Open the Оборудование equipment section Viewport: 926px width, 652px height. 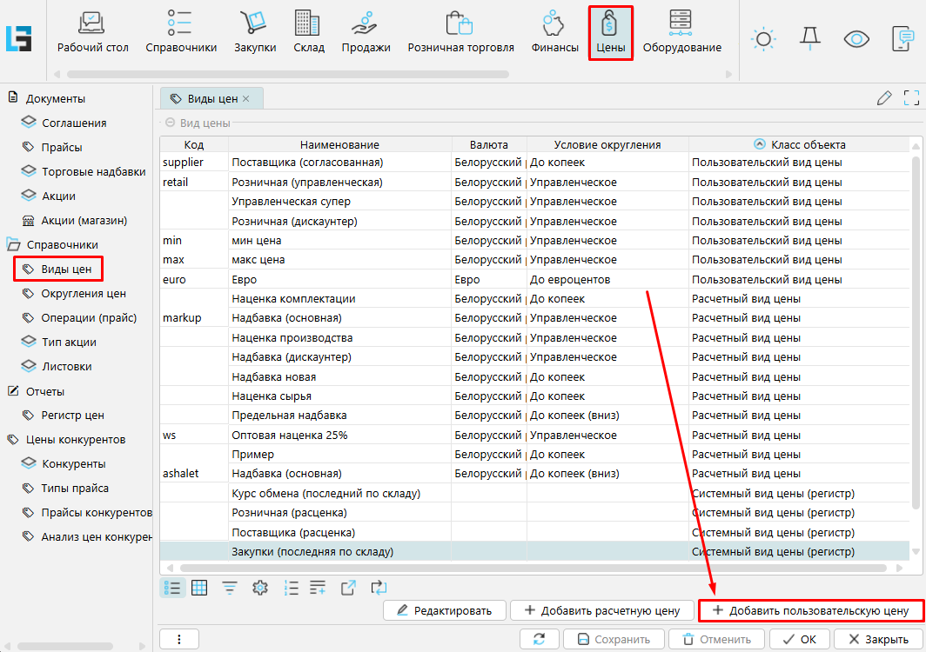(x=681, y=31)
